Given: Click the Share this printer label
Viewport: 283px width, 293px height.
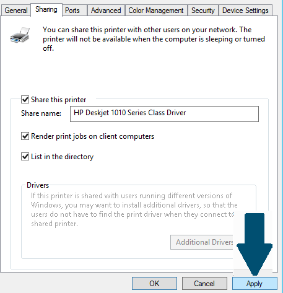Looking at the screenshot, I should pyautogui.click(x=58, y=100).
